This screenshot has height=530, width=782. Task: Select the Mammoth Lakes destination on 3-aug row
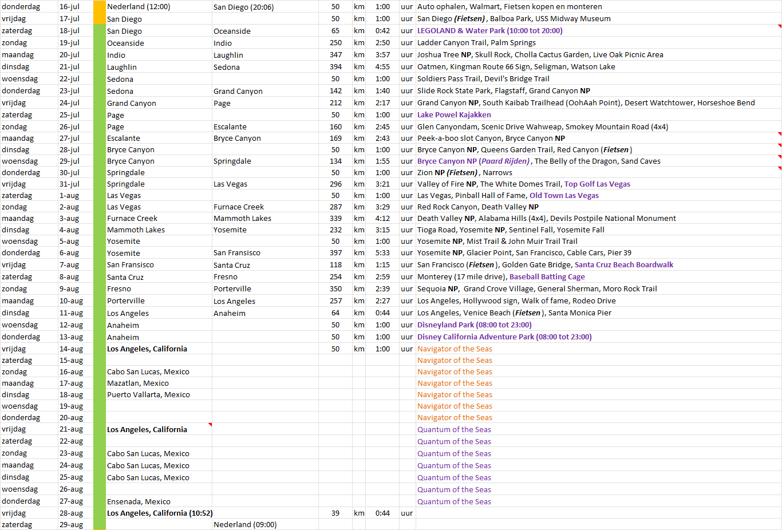pos(242,219)
